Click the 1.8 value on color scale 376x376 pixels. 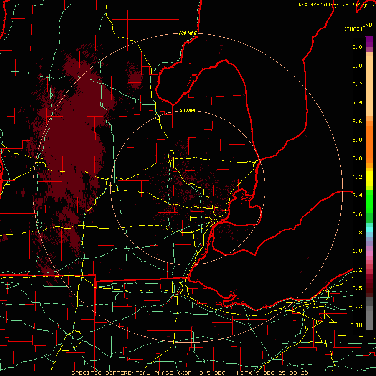pos(357,233)
